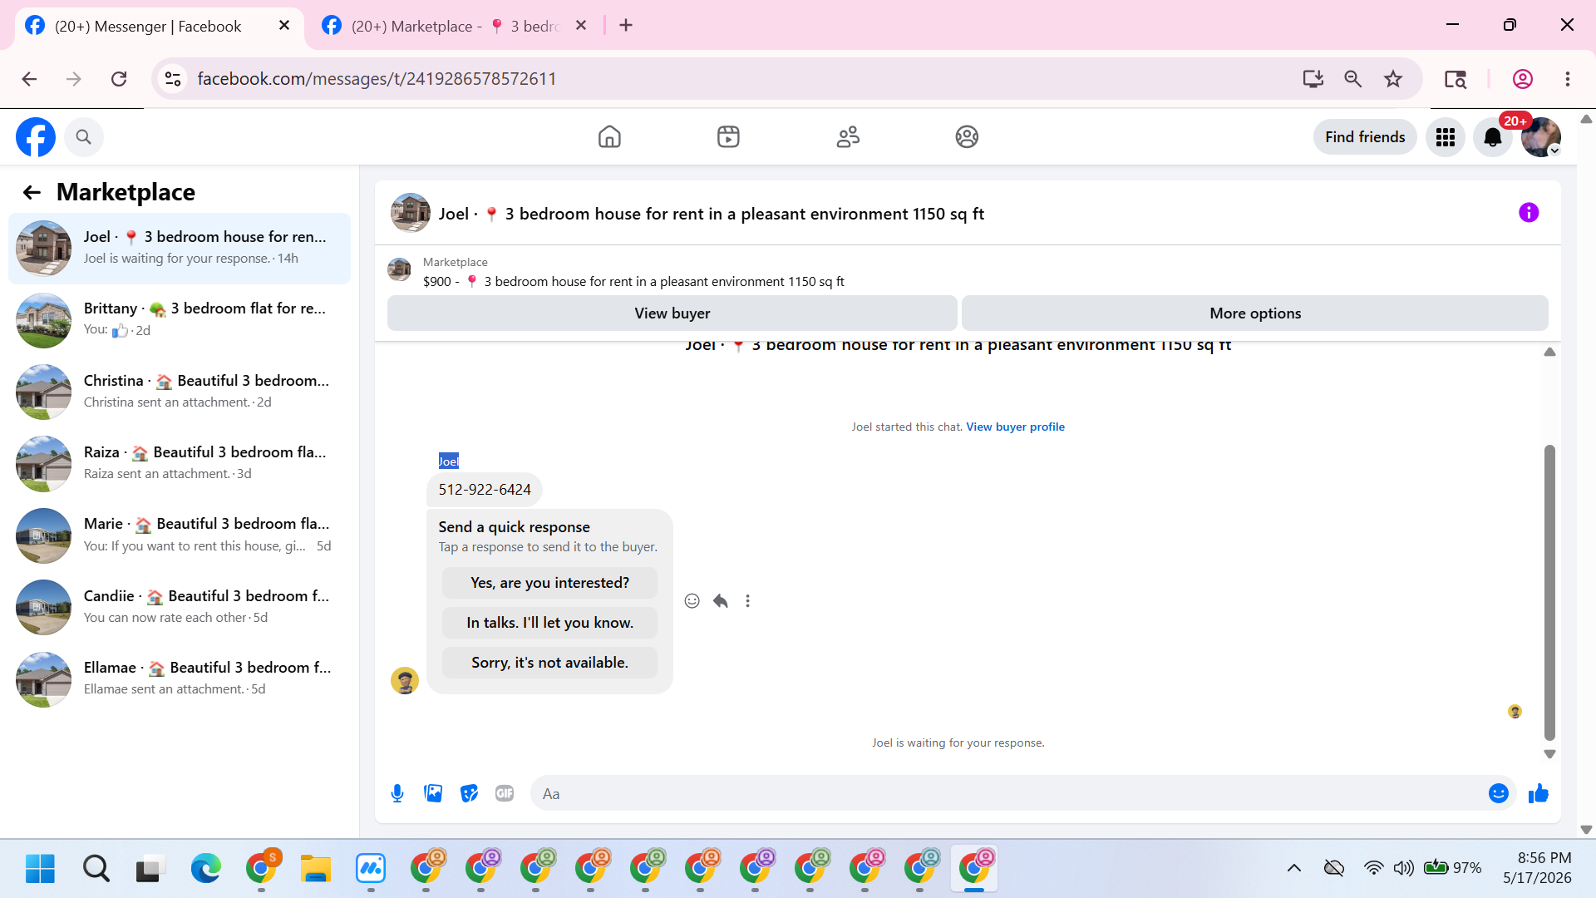Open the Ellamae conversation
The height and width of the screenshot is (898, 1596).
pos(180,678)
